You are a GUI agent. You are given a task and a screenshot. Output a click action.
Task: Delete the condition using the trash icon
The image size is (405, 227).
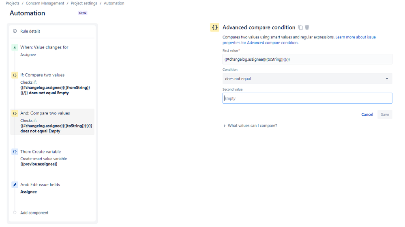(307, 28)
